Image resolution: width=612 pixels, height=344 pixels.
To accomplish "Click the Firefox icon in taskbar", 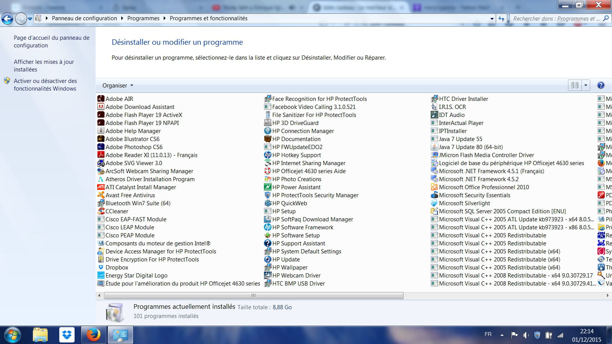I will click(93, 335).
